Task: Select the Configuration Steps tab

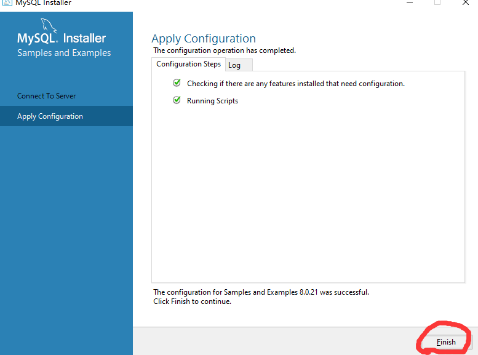Action: tap(188, 64)
